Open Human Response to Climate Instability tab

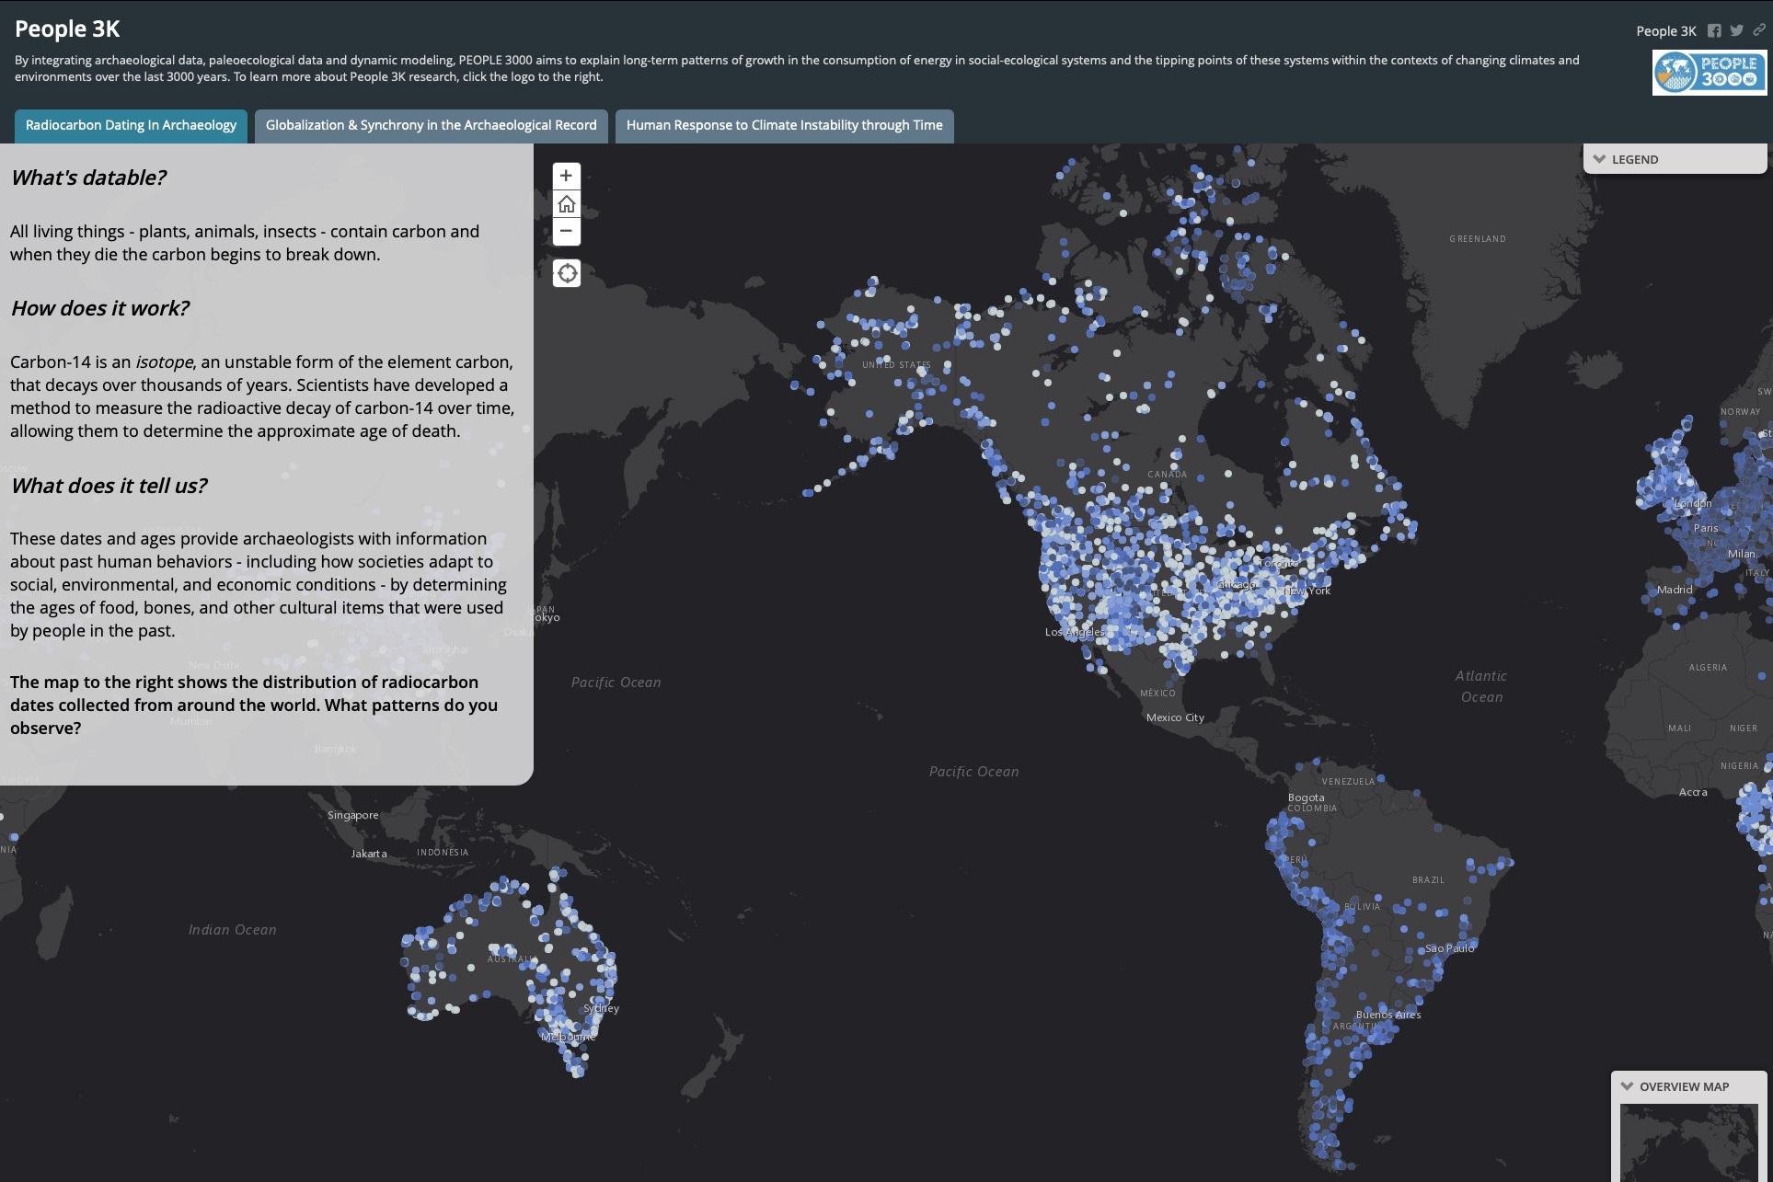[x=784, y=125]
